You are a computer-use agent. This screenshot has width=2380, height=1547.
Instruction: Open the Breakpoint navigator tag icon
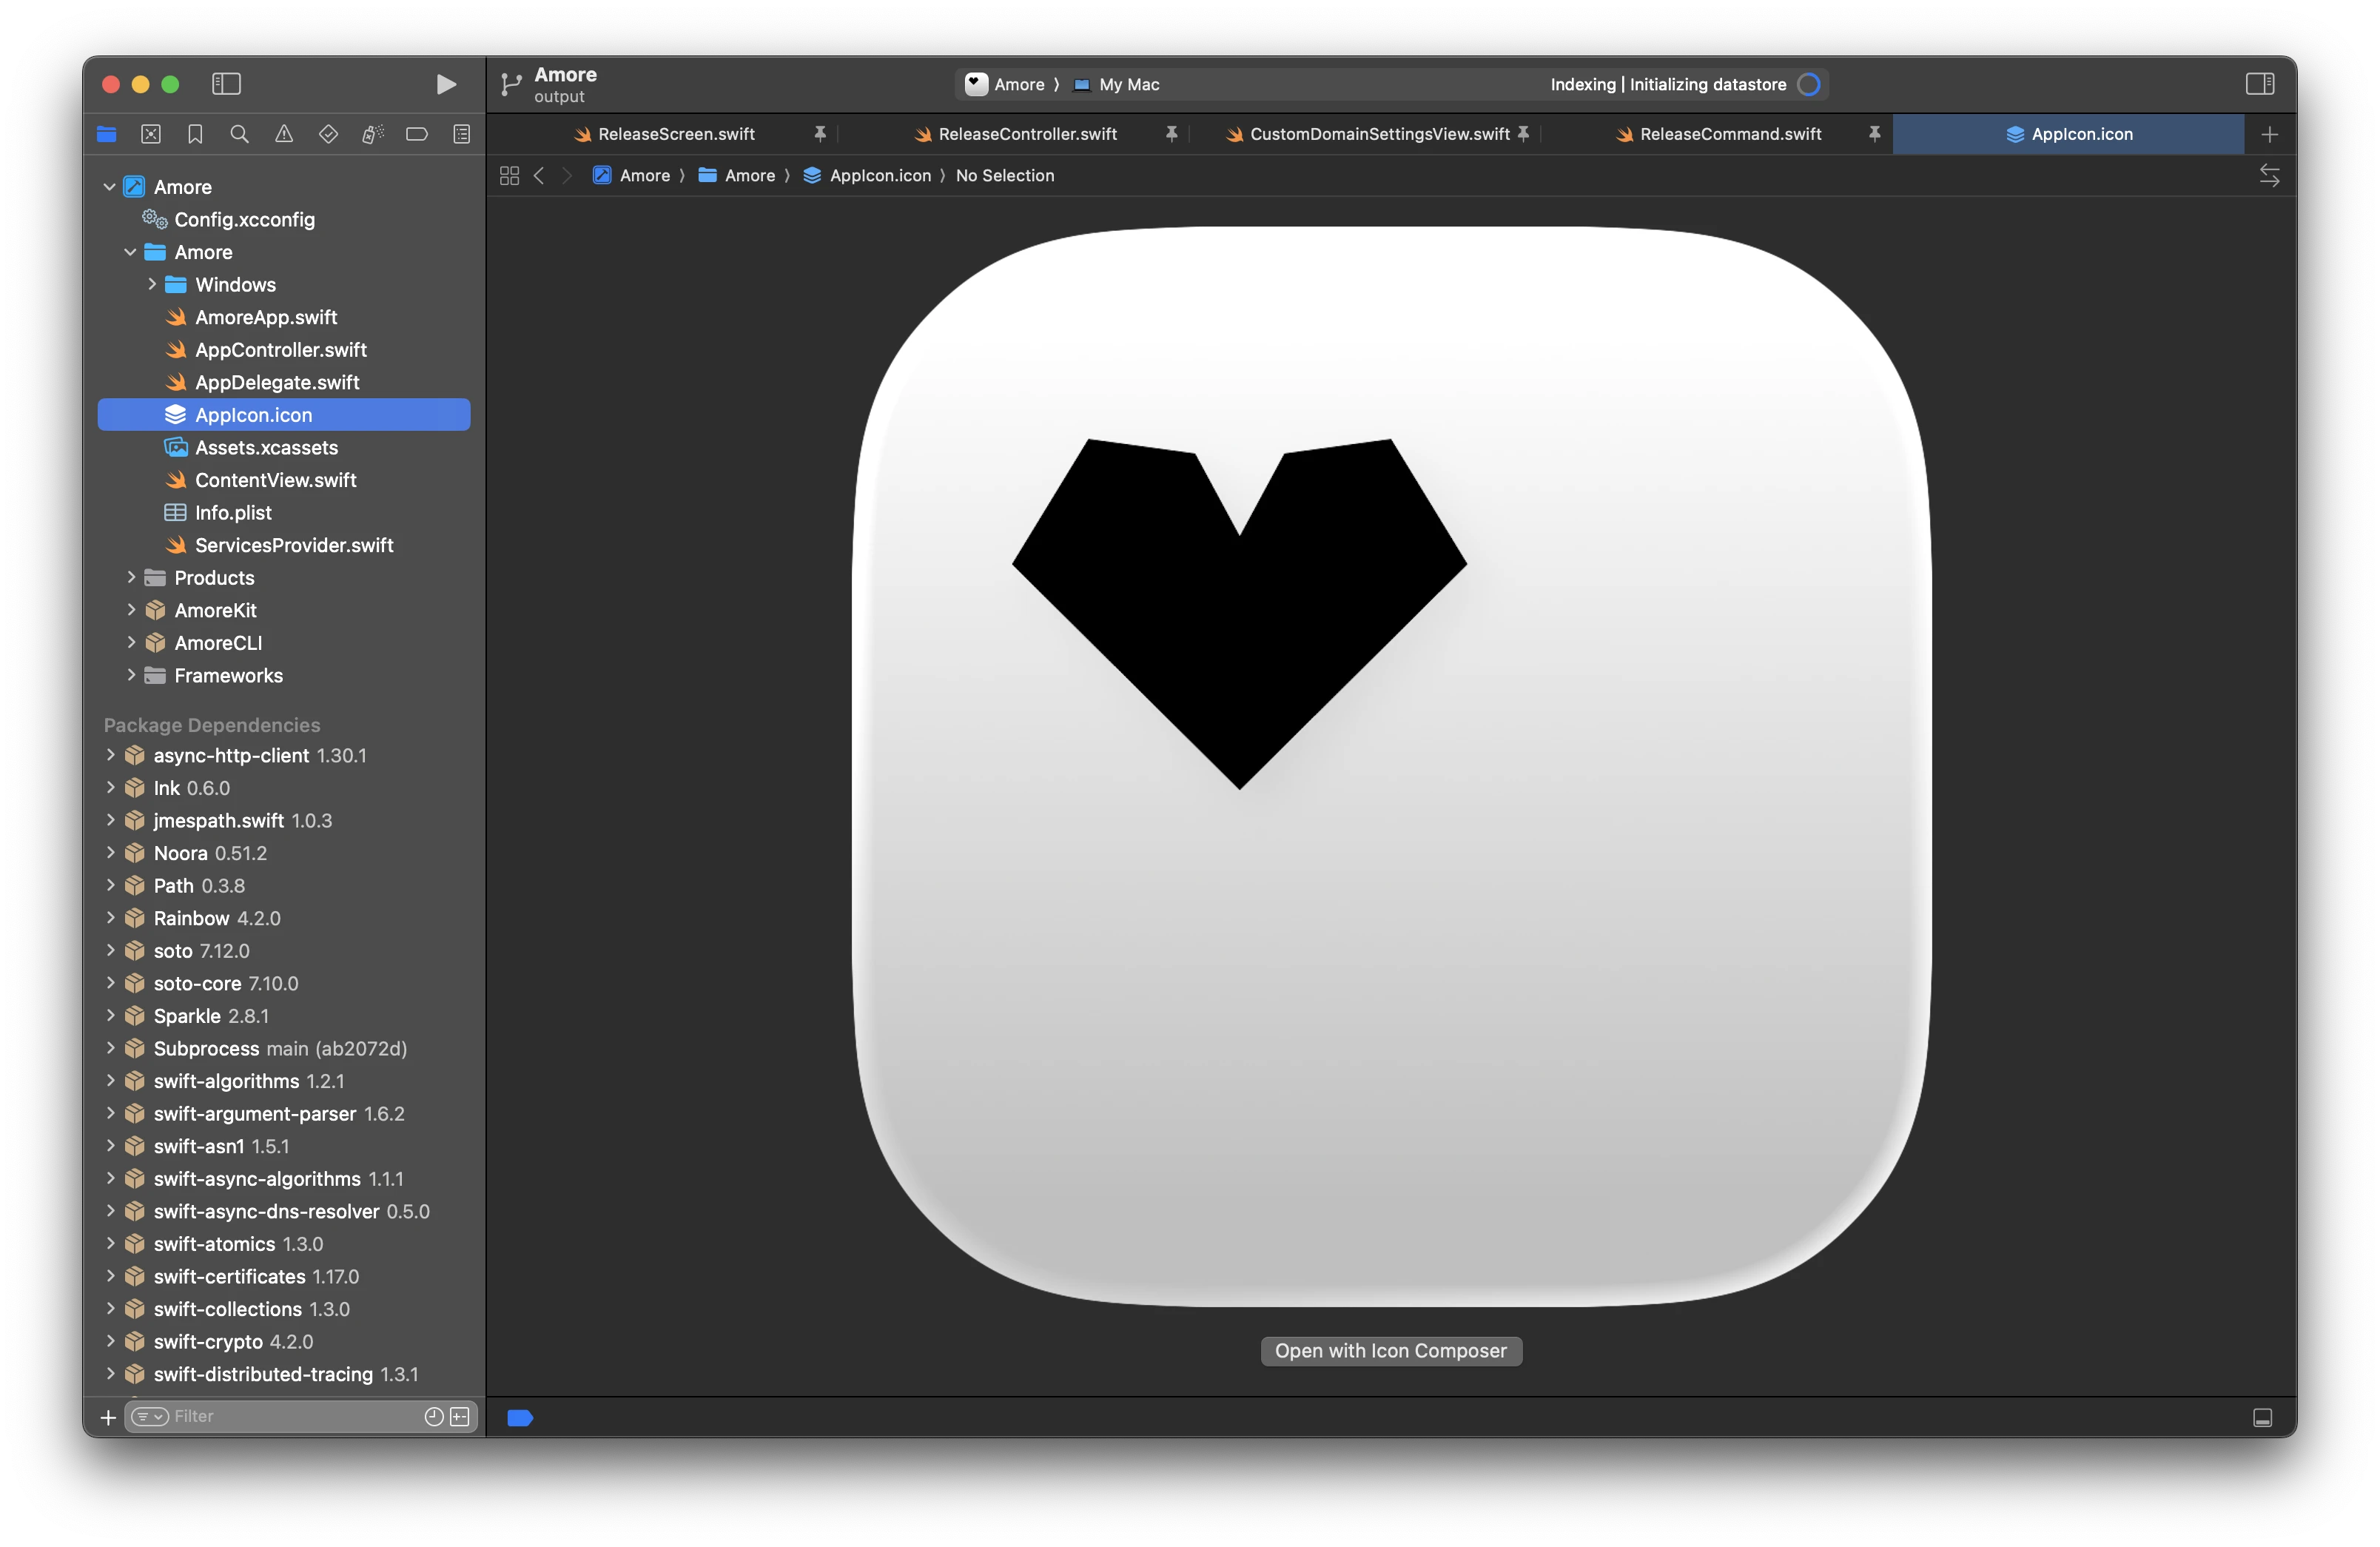point(417,134)
